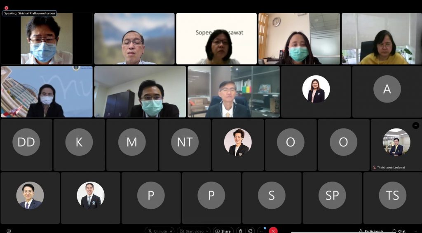Select the Sopee video tile

(216, 38)
